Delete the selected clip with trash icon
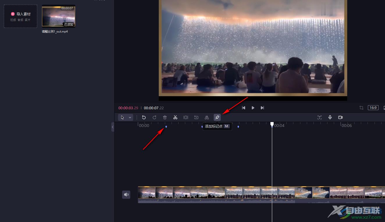Viewport: 385px width, 222px height. (x=165, y=117)
